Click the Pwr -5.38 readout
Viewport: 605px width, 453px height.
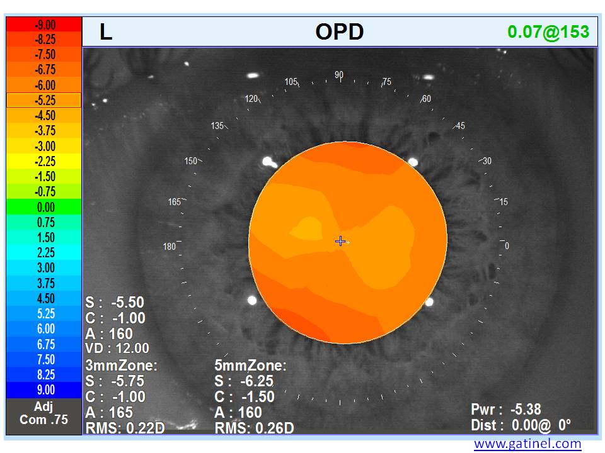tap(506, 410)
